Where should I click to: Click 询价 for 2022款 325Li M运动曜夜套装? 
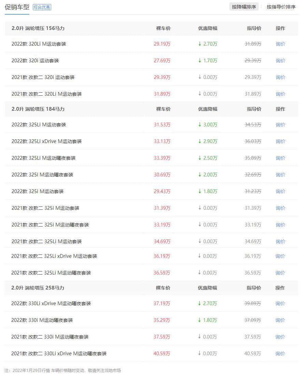(x=280, y=158)
